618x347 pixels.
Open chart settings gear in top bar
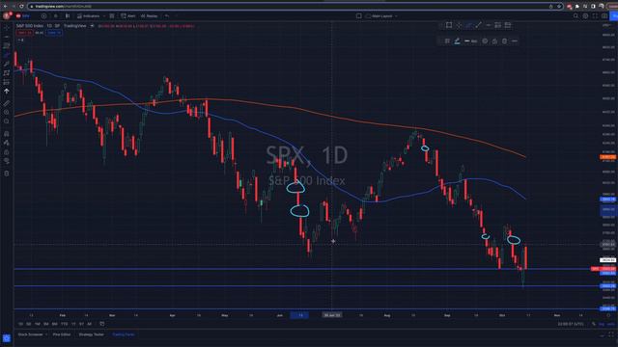(585, 15)
